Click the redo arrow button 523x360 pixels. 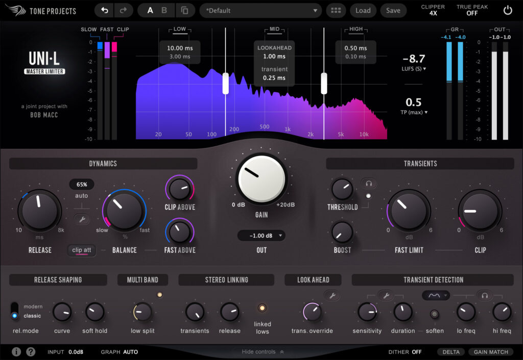pyautogui.click(x=124, y=11)
